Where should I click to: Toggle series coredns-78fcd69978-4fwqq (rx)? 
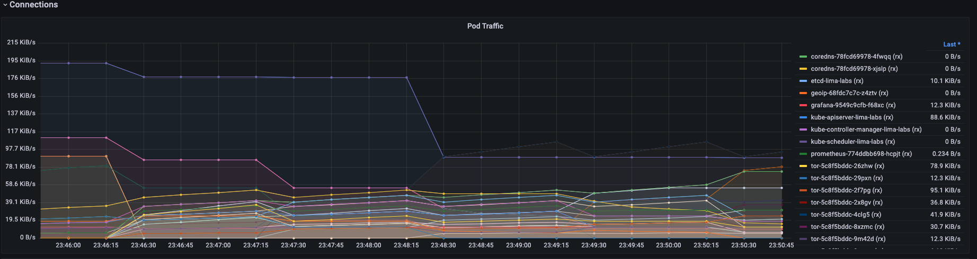coord(856,57)
